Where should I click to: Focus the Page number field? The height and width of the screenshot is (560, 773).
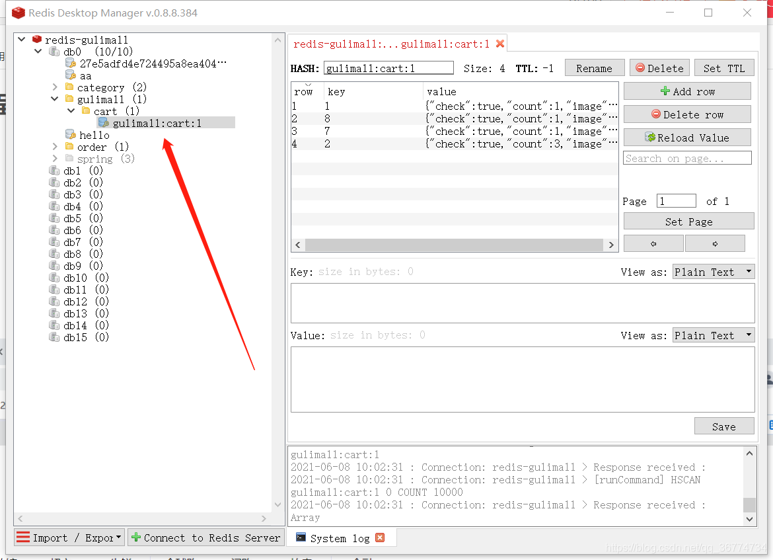coord(677,201)
